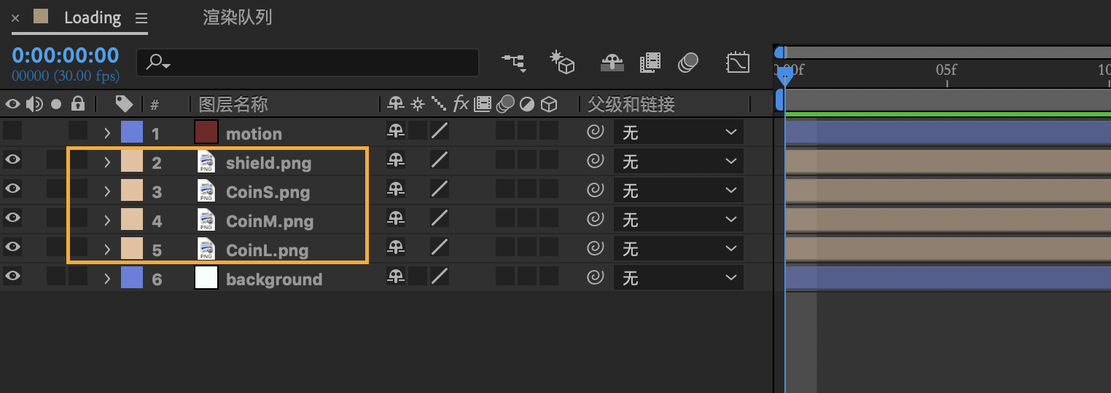Toggle the Draft 3D icon
1111x393 pixels.
tap(562, 63)
